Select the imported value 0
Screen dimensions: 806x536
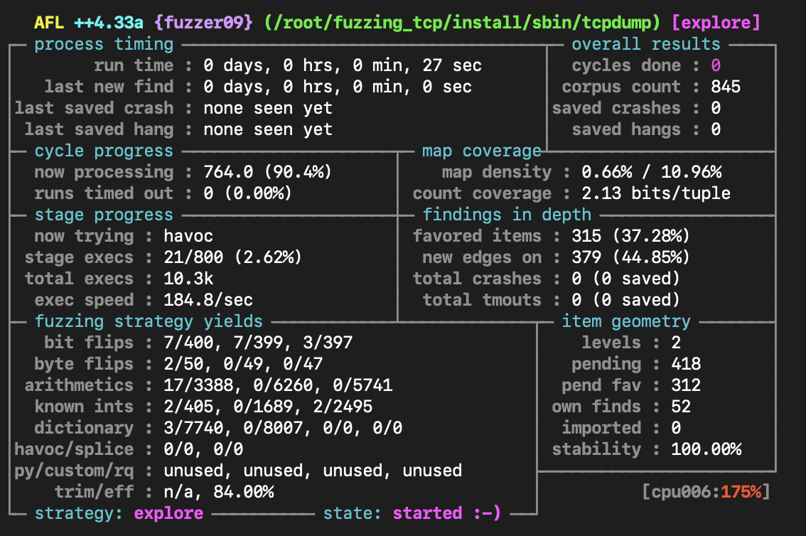[x=676, y=428]
